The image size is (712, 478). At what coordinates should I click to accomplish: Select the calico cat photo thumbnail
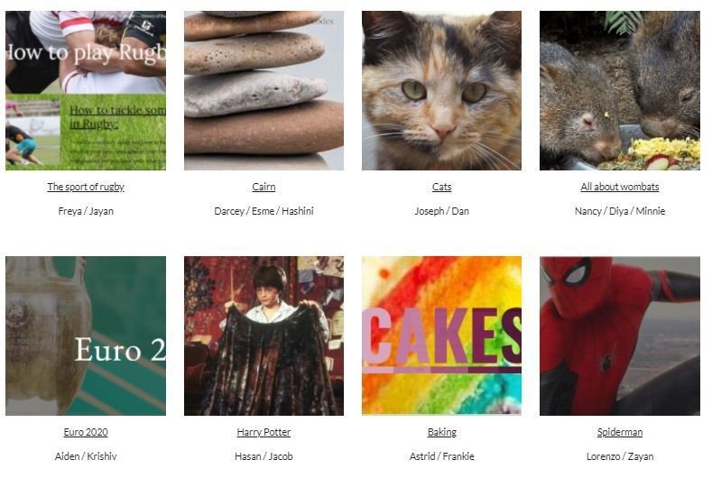(x=442, y=91)
